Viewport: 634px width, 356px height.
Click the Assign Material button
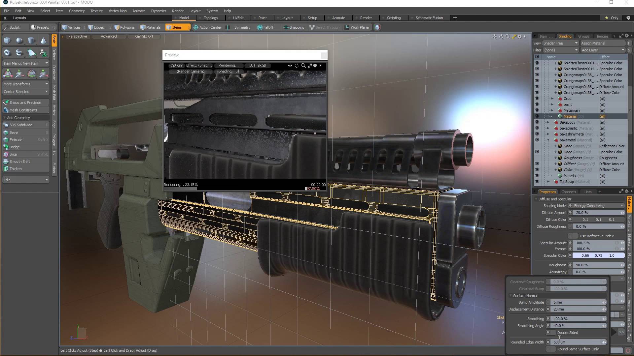603,43
